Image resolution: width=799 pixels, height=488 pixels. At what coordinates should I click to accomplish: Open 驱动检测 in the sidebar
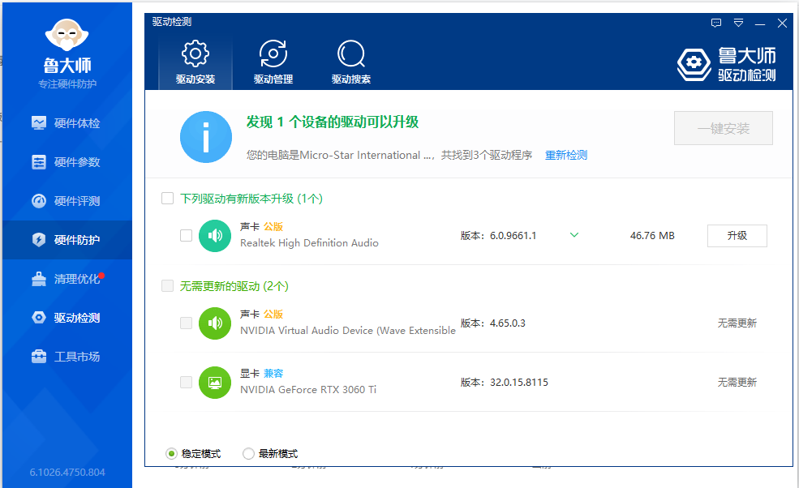point(67,318)
